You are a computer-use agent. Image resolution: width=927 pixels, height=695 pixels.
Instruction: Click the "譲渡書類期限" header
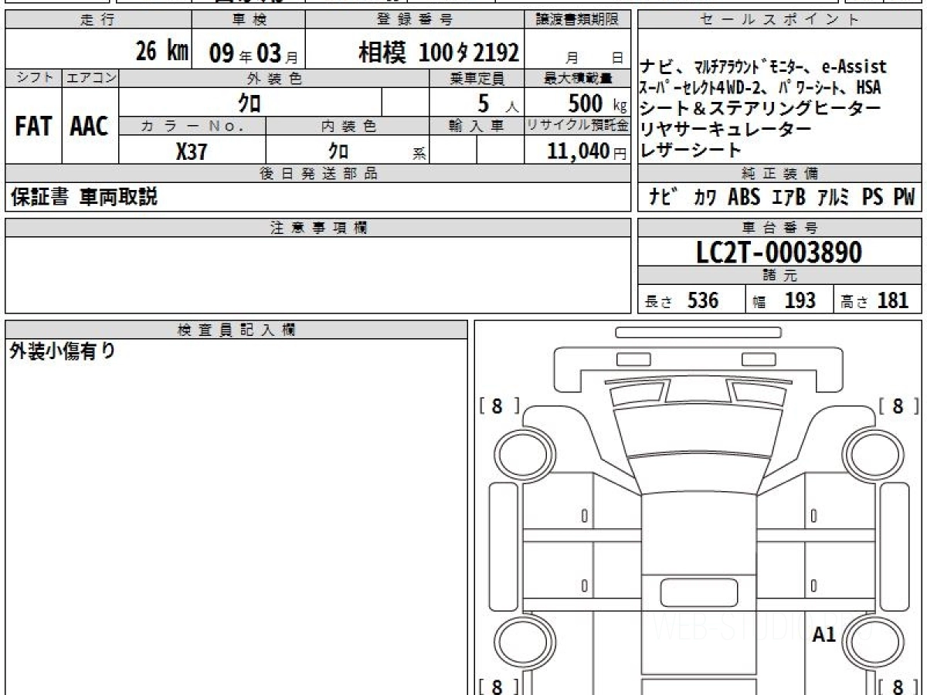(x=578, y=20)
